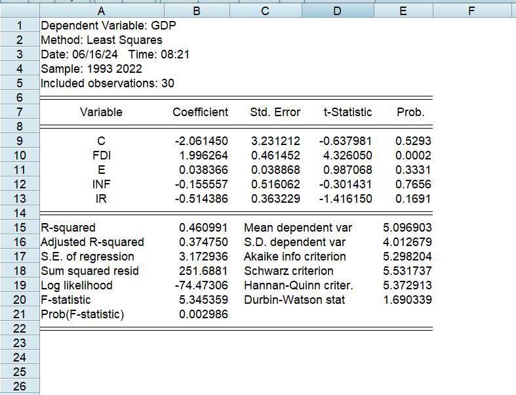Click t-statistic value 4.326050

(347, 155)
